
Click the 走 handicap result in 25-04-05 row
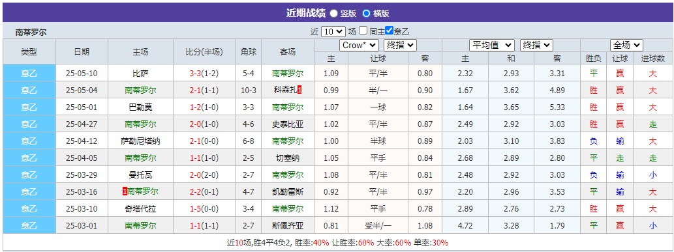pos(620,158)
